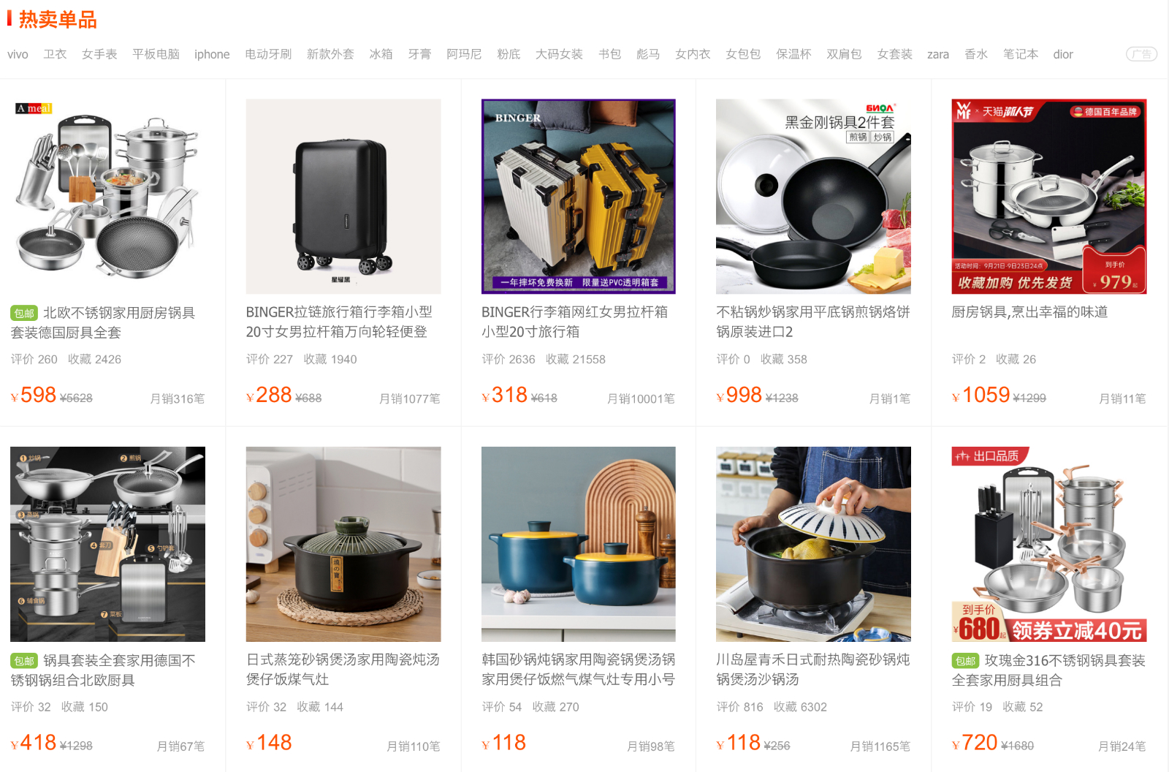The image size is (1169, 772).
Task: Select the iphone keyword link
Action: [212, 54]
